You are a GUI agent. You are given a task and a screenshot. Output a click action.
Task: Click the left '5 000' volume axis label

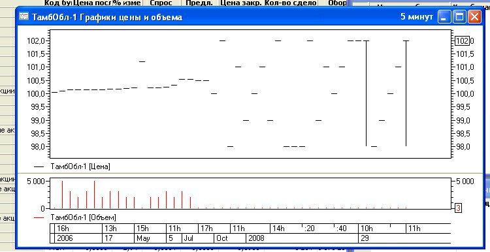coord(36,181)
